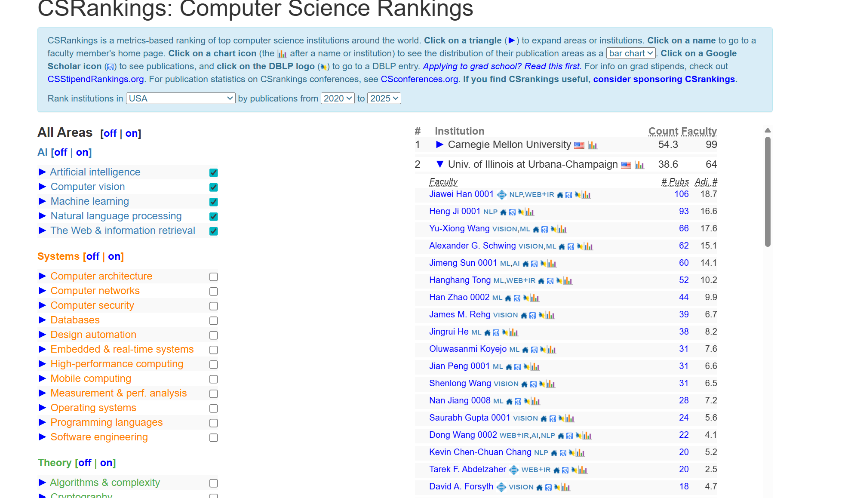Open the CSStipendRankings.org link
Viewport: 854px width, 498px height.
click(x=95, y=79)
